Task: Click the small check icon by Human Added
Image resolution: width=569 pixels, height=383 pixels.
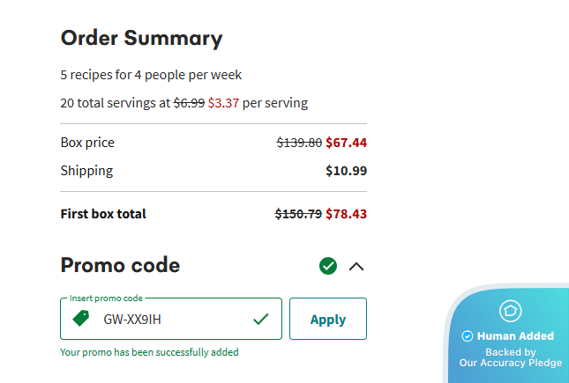Action: (468, 336)
